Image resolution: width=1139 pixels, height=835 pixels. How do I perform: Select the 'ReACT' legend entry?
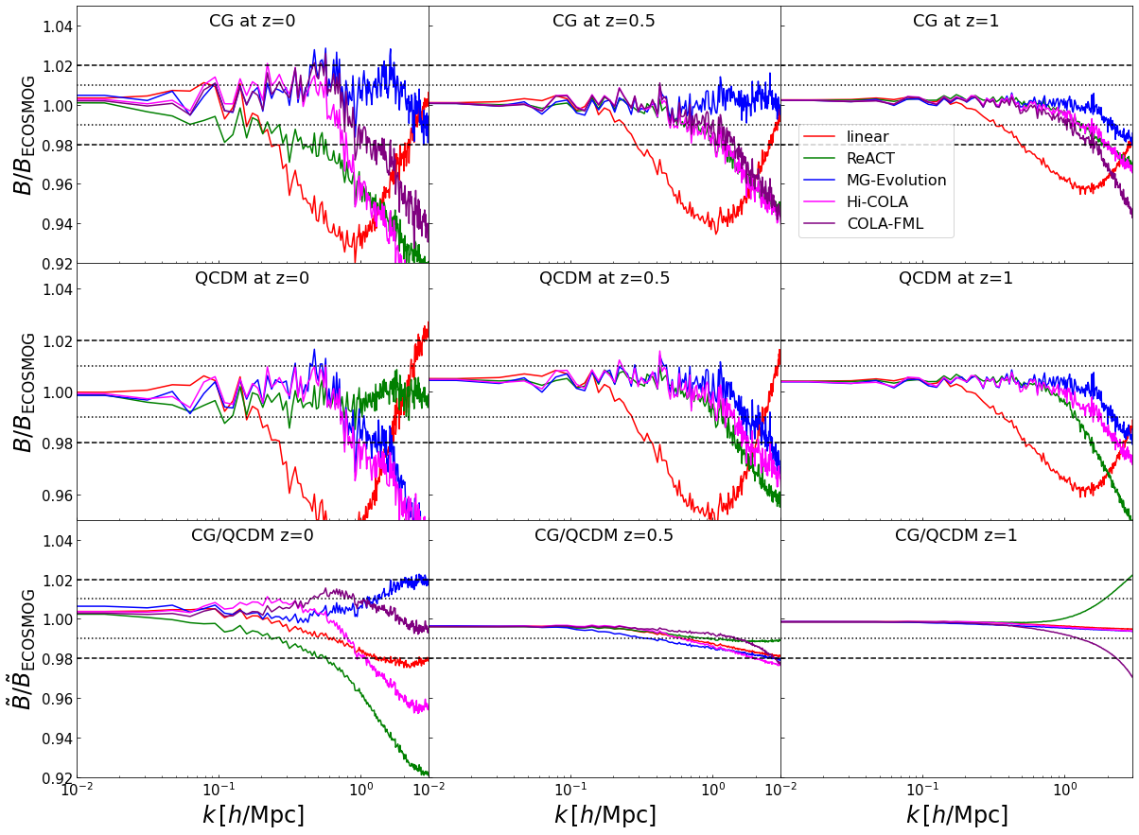[849, 159]
